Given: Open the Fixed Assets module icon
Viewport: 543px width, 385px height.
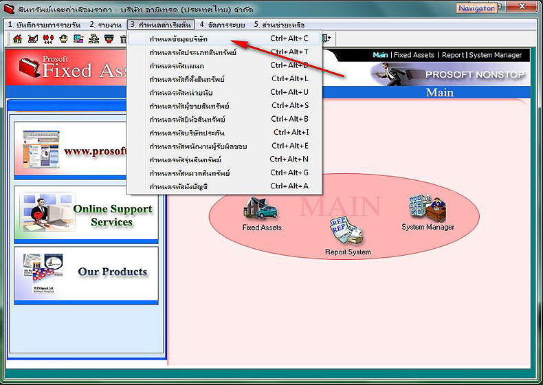Looking at the screenshot, I should [x=262, y=209].
